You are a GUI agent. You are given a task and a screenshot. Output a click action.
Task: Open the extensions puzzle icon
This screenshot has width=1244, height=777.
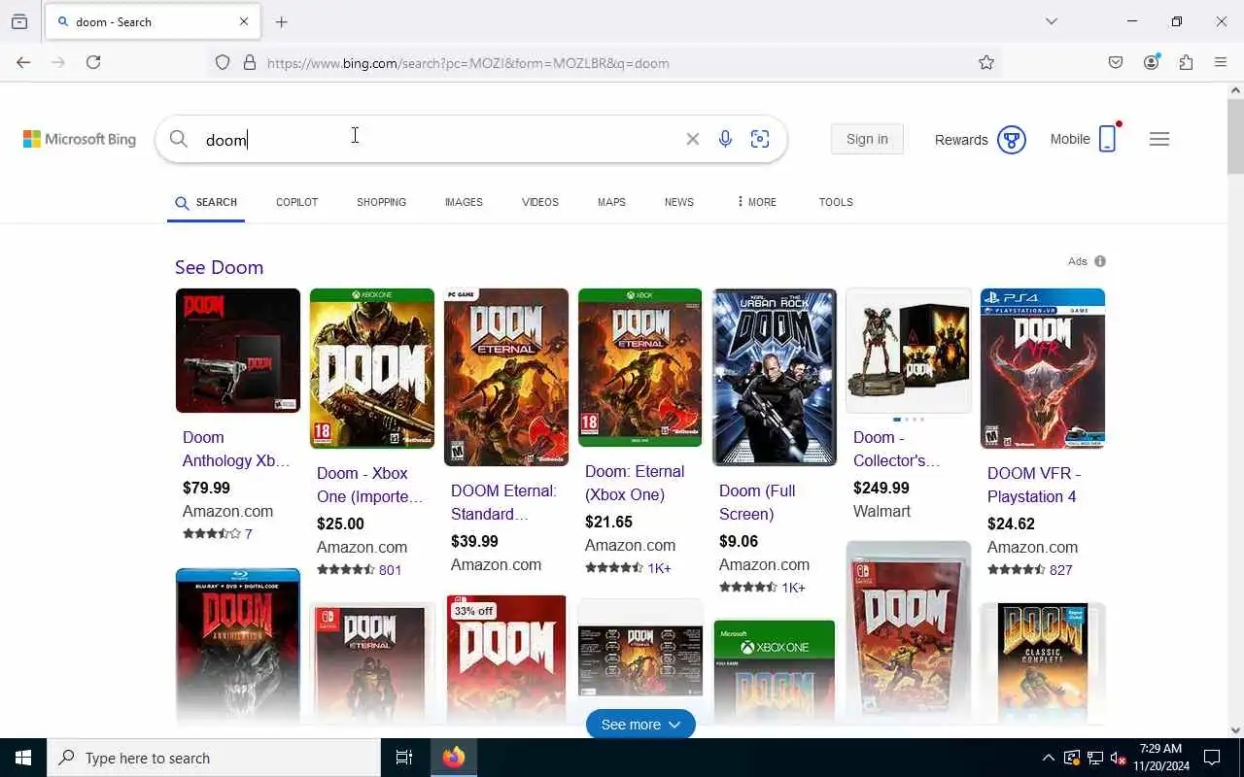1186,62
